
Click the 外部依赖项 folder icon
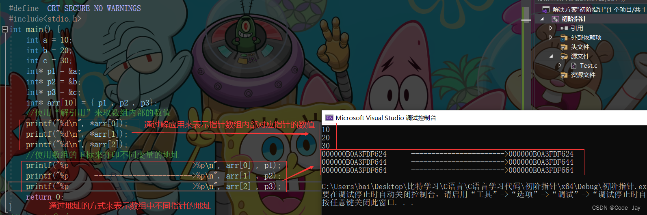564,38
